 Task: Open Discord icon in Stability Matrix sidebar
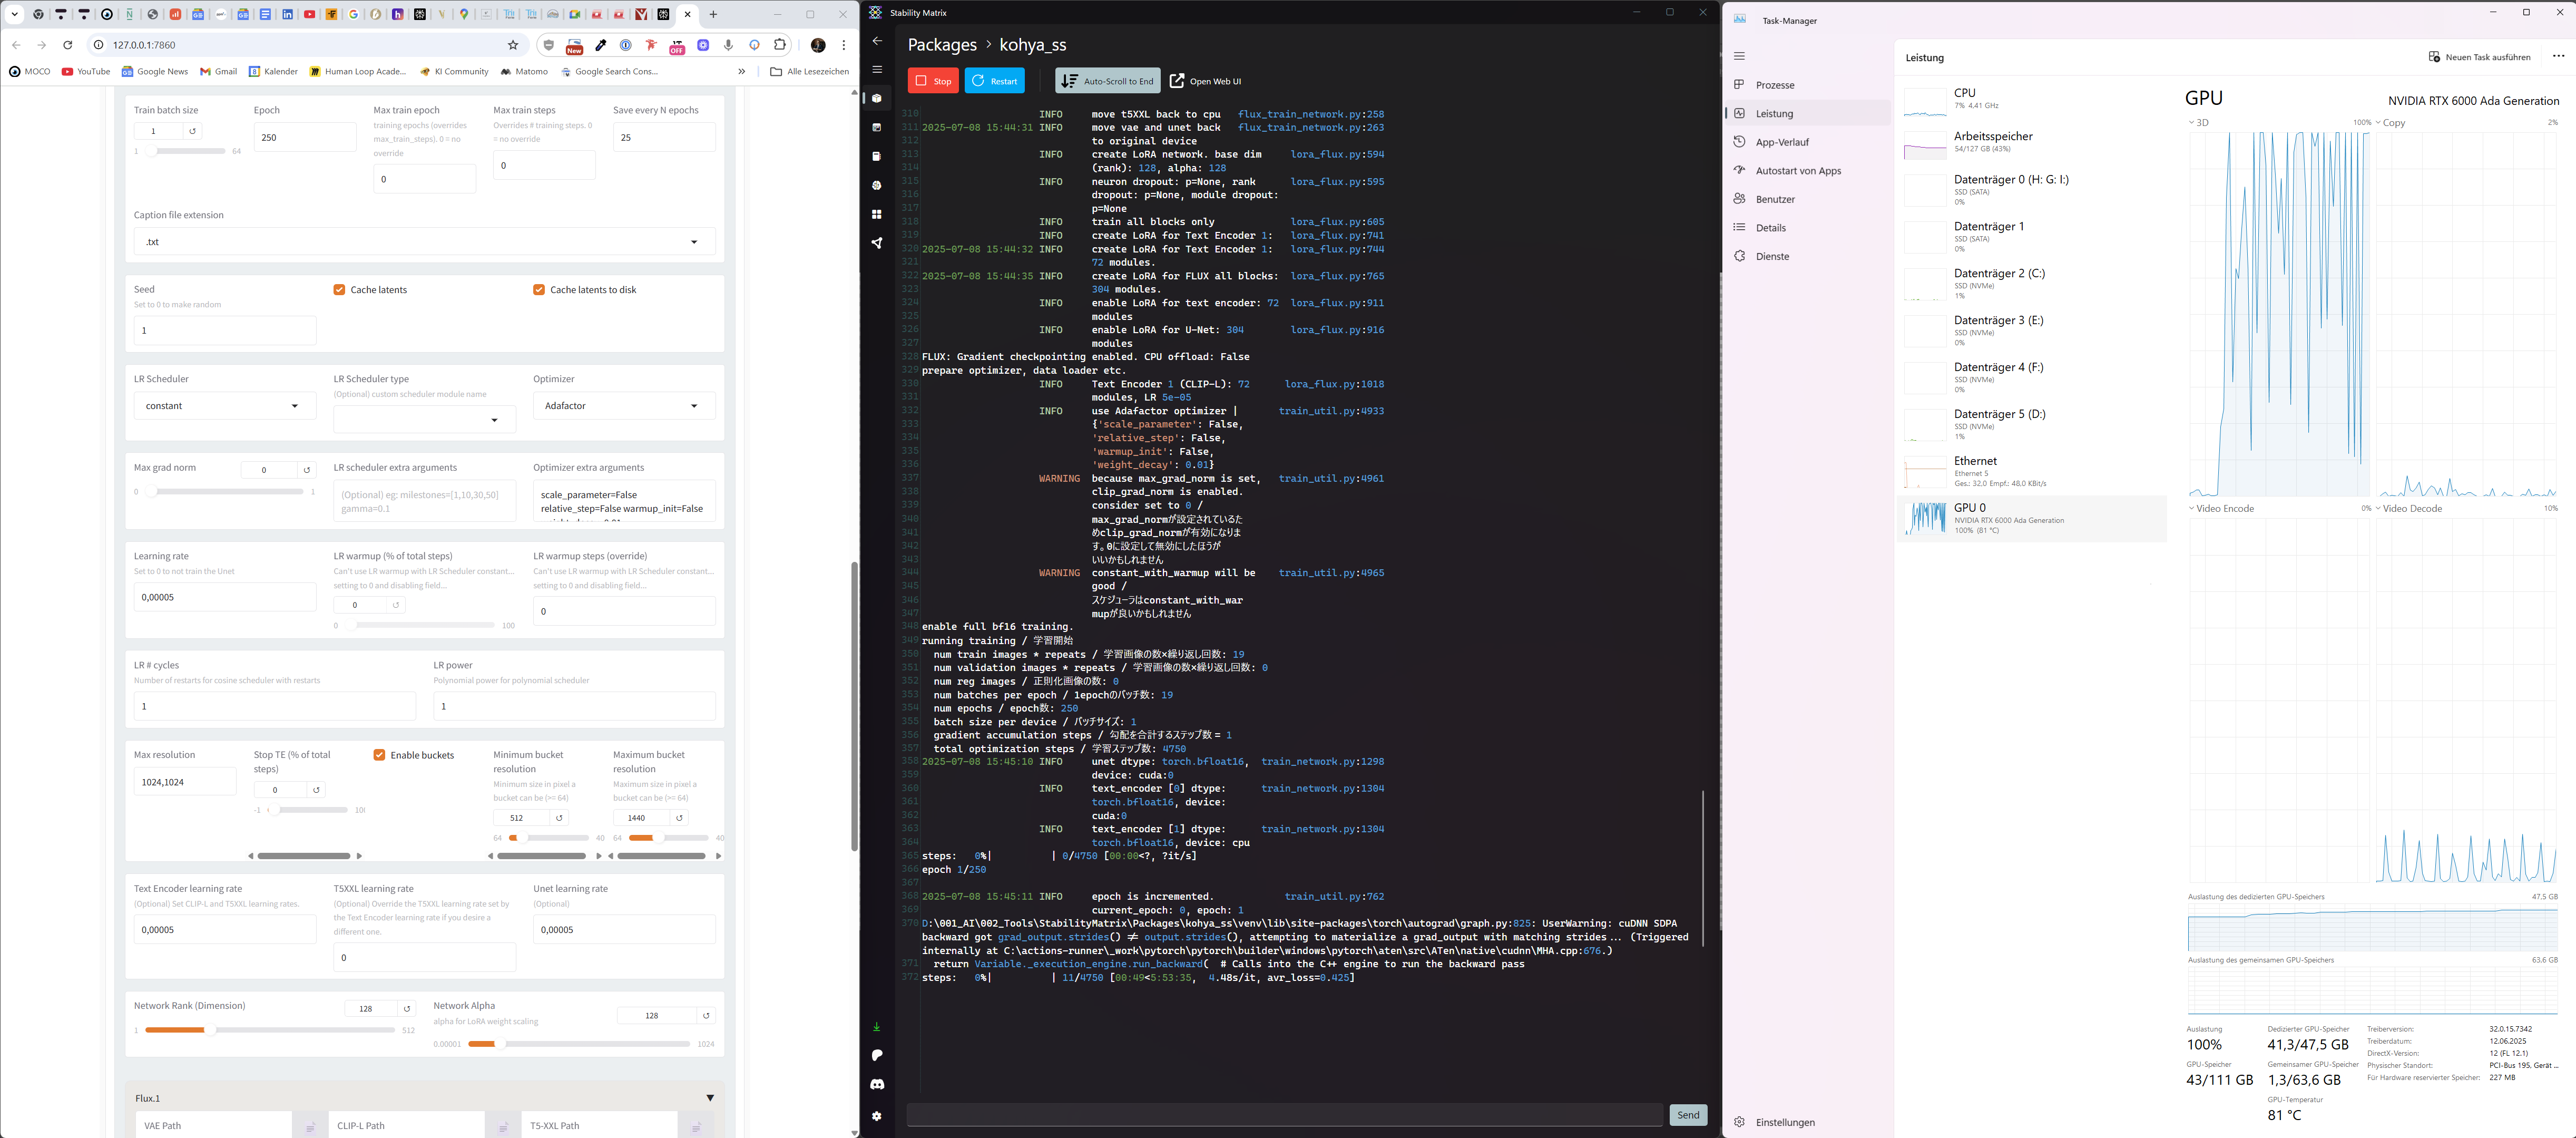click(877, 1084)
